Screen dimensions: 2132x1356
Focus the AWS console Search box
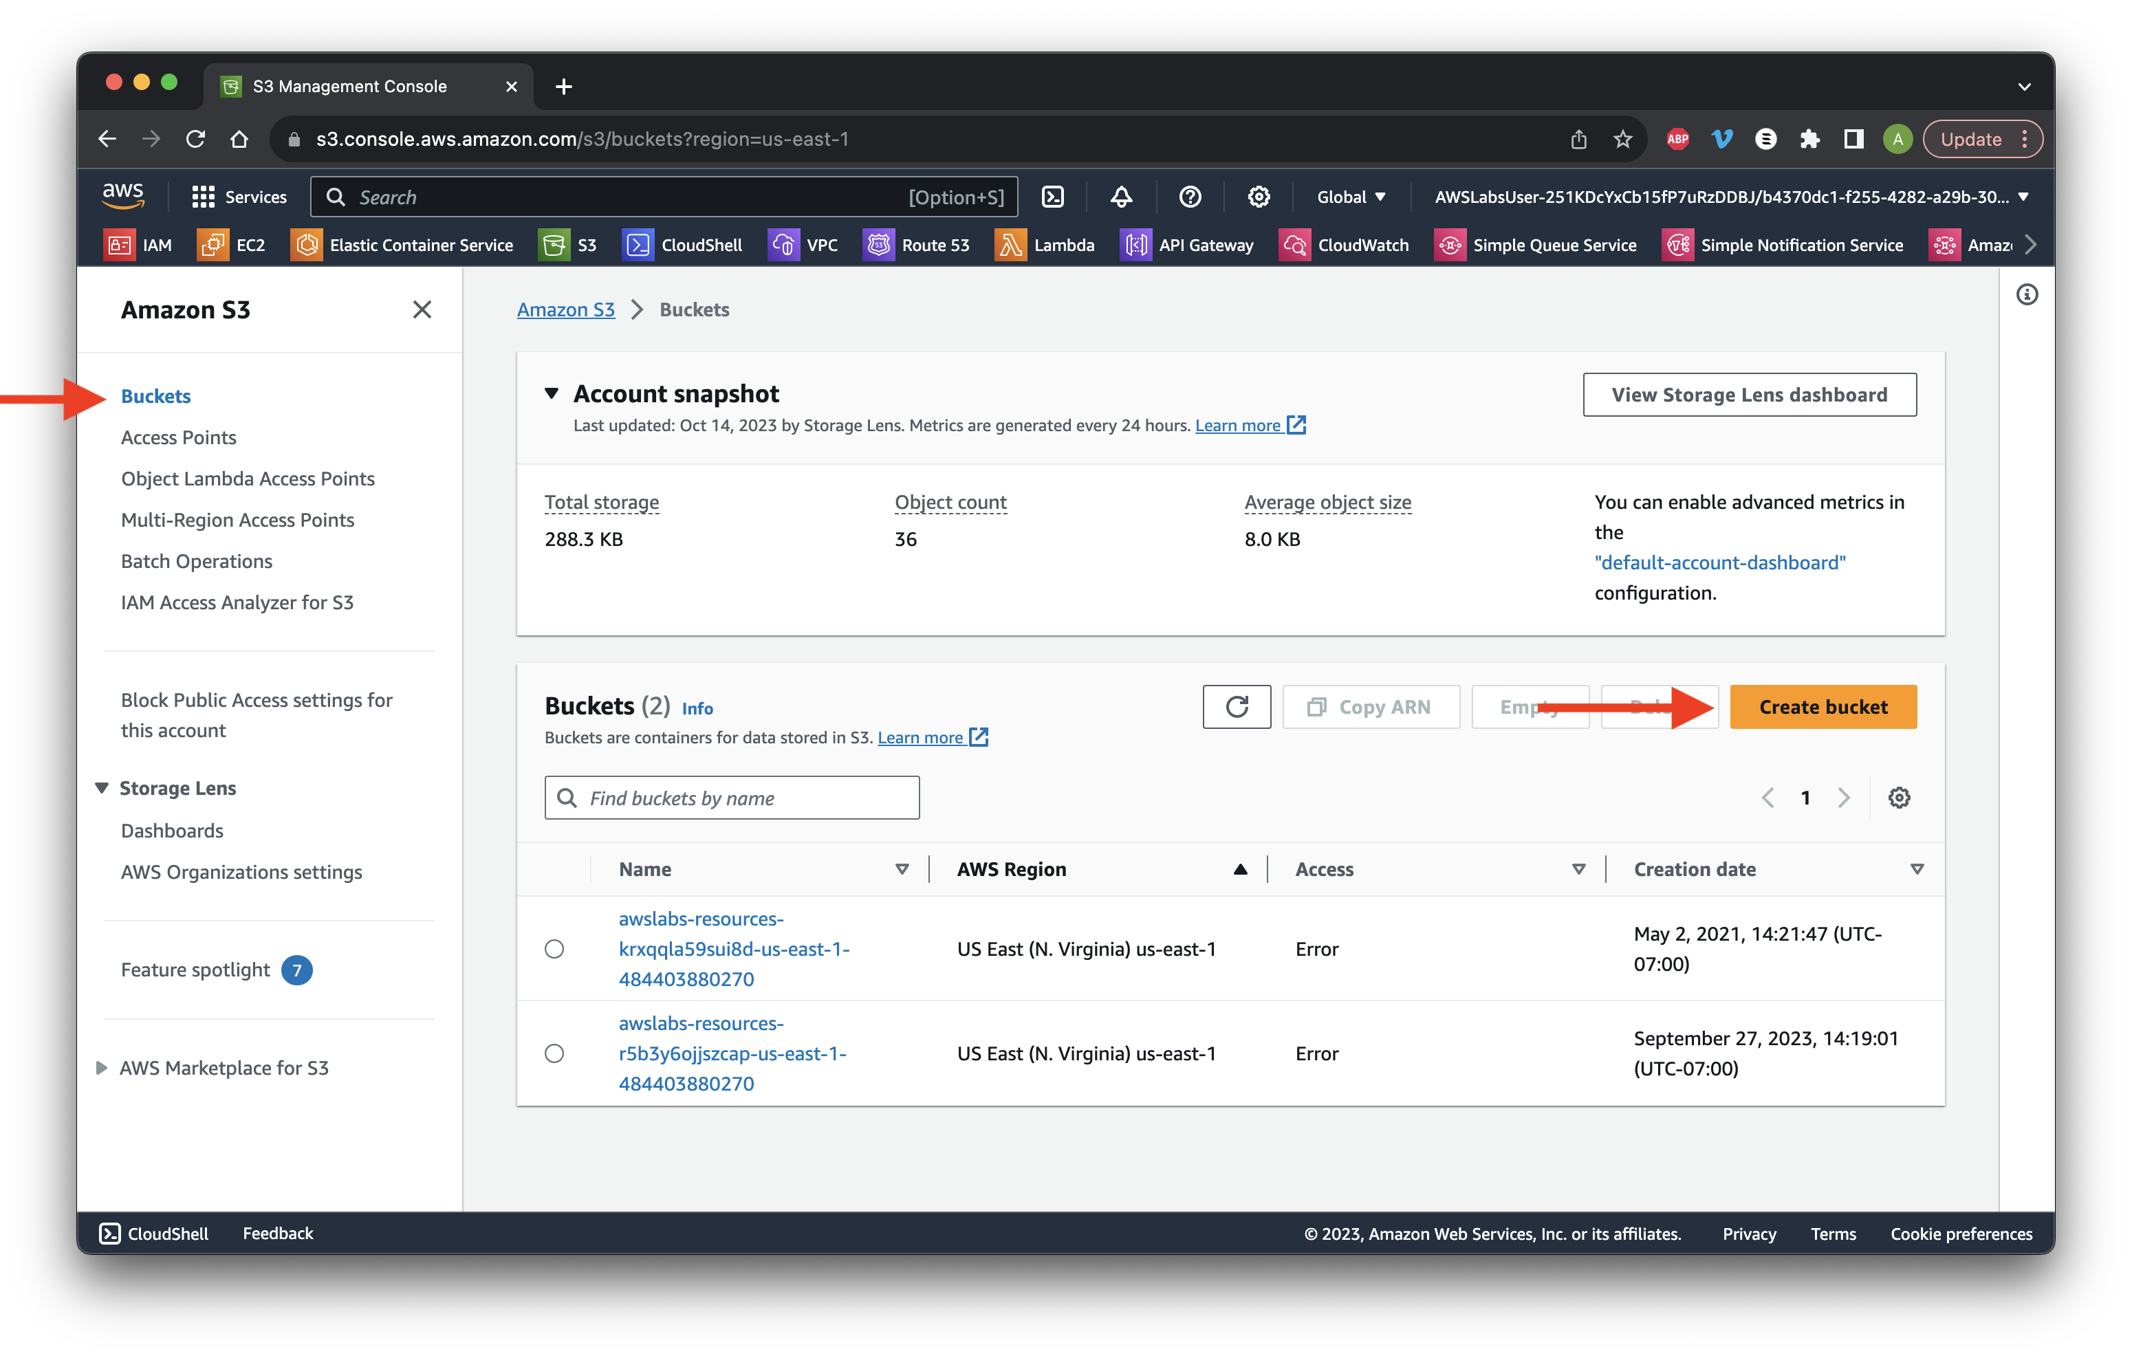click(664, 197)
